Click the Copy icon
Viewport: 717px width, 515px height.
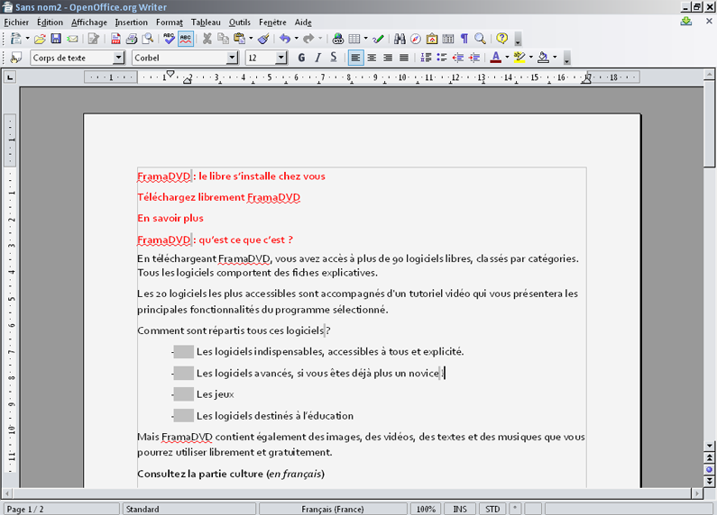tap(223, 39)
